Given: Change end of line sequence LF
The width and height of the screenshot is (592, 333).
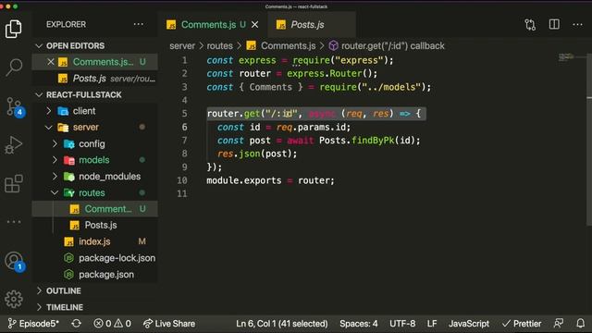Looking at the screenshot, I should 432,324.
